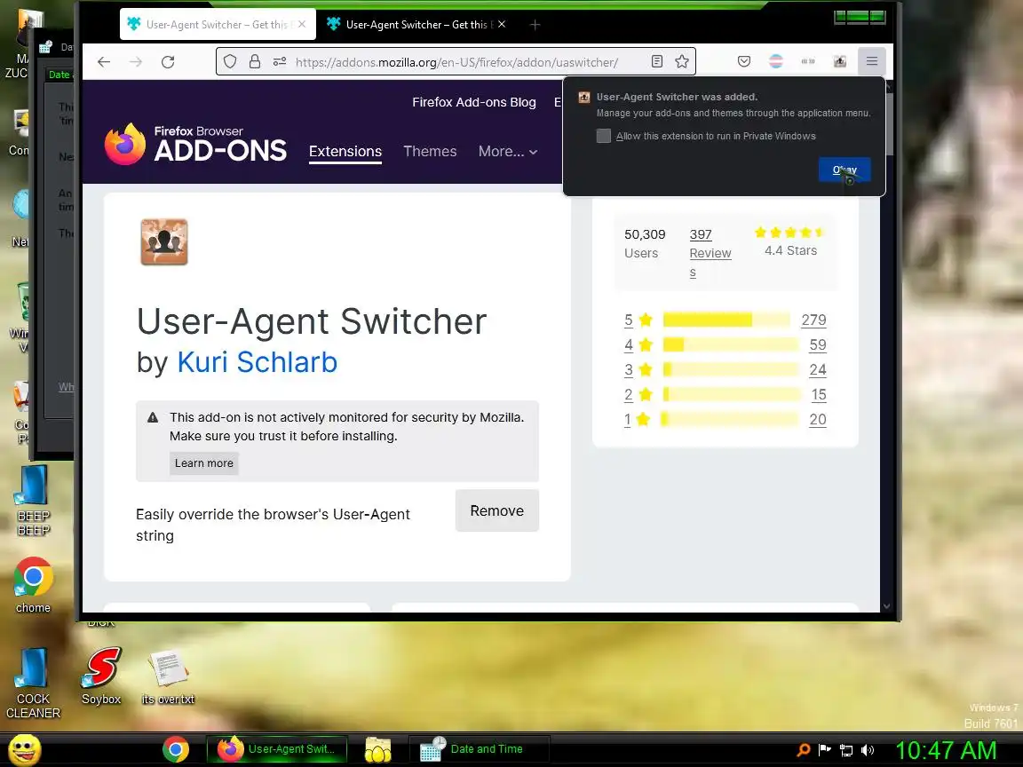This screenshot has width=1023, height=767.
Task: Click the 5-star rating bar
Action: tap(726, 320)
